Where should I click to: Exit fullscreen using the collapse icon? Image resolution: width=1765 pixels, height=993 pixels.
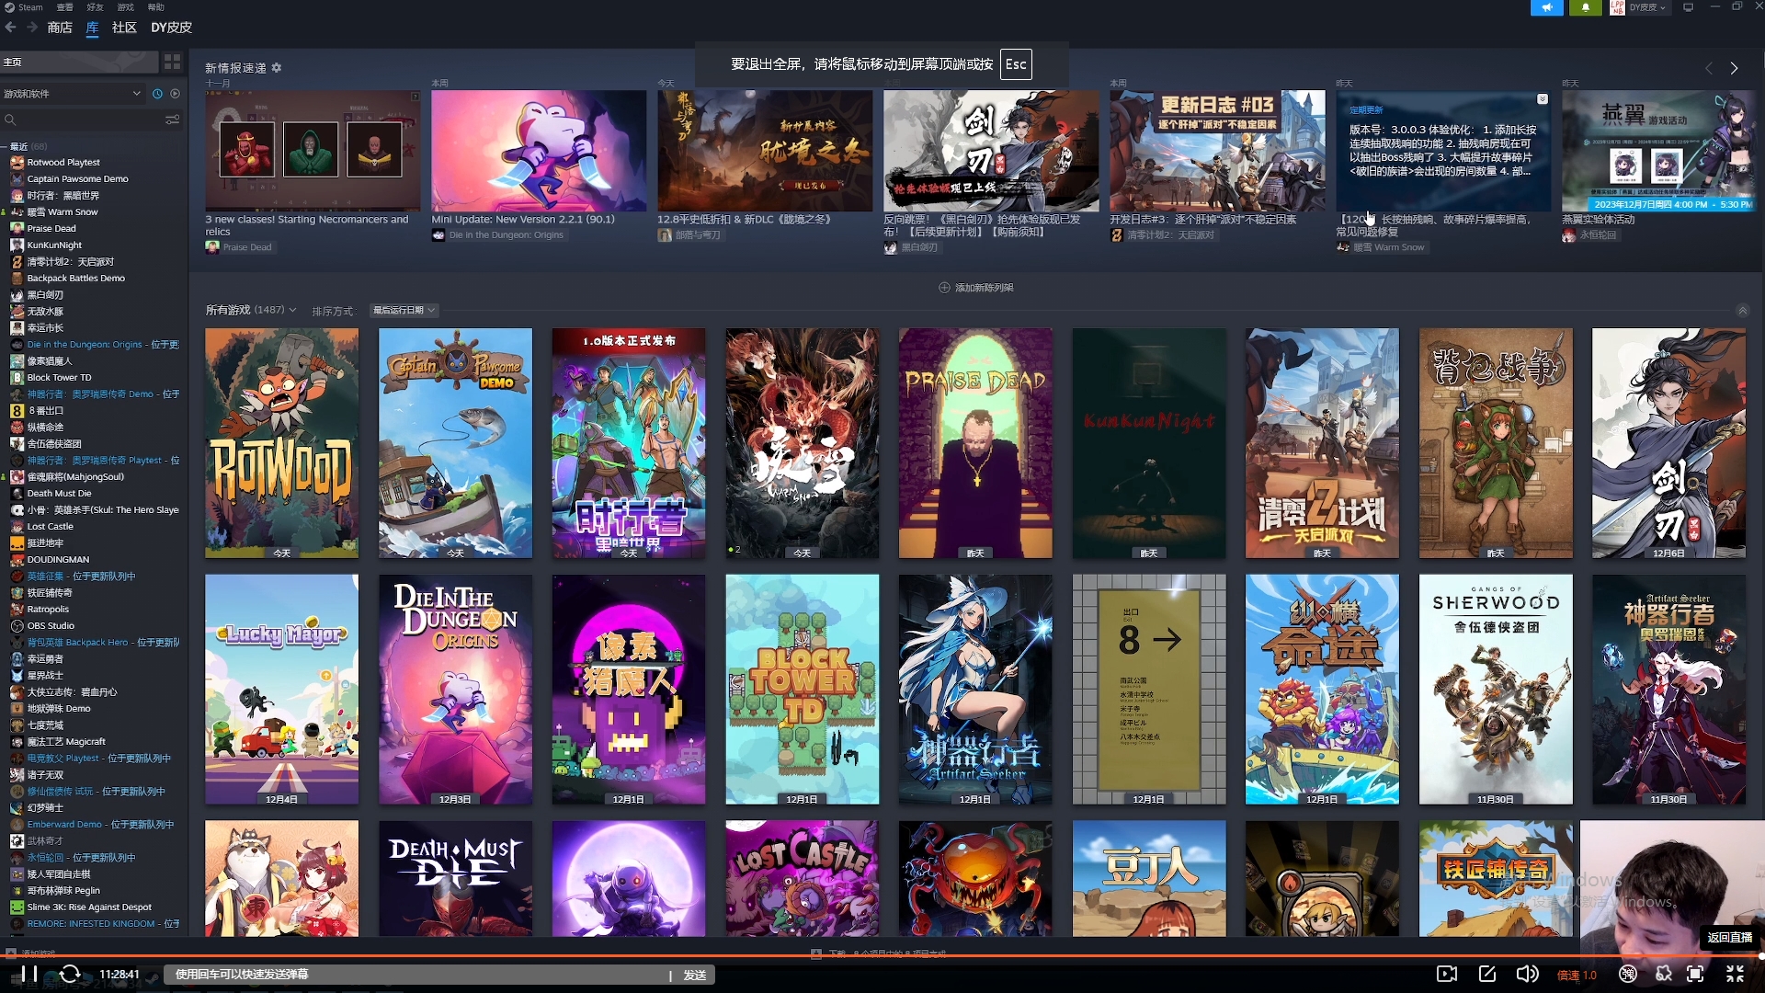tap(1735, 974)
